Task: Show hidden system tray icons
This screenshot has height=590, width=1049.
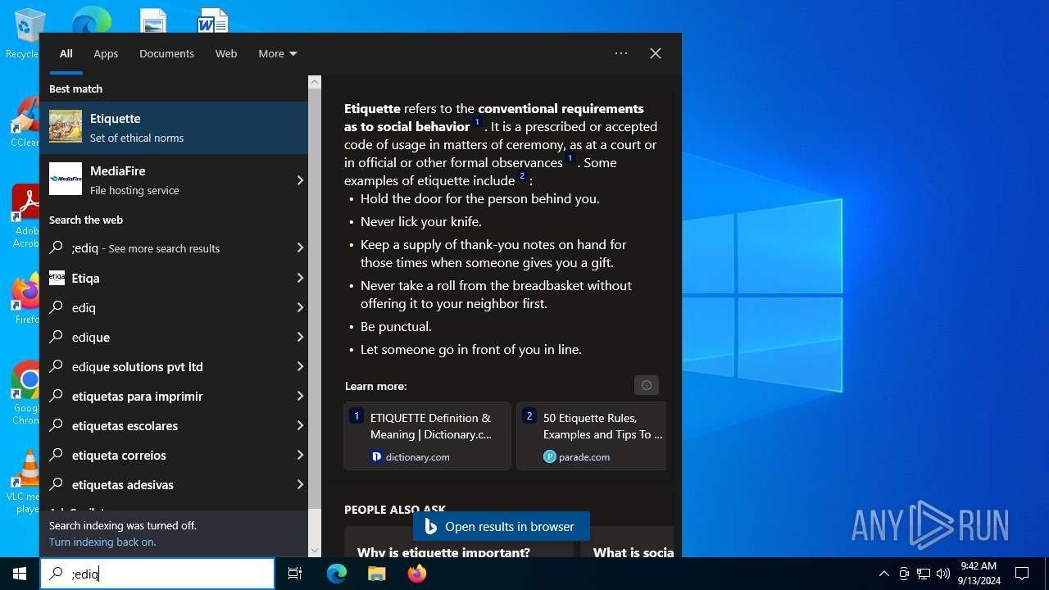Action: point(883,574)
